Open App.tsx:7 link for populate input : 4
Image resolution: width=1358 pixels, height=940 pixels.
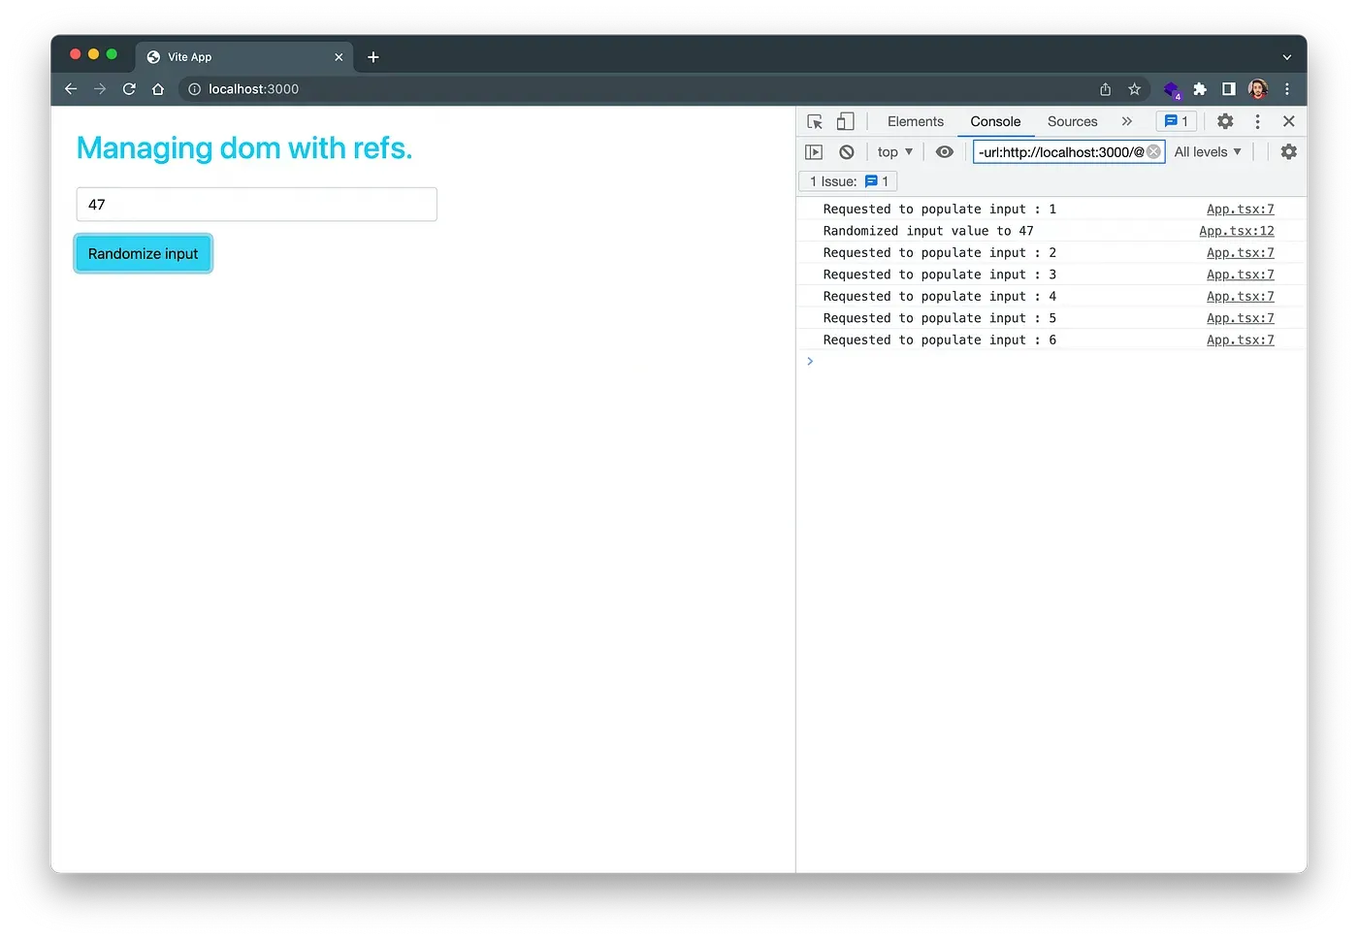pyautogui.click(x=1240, y=297)
